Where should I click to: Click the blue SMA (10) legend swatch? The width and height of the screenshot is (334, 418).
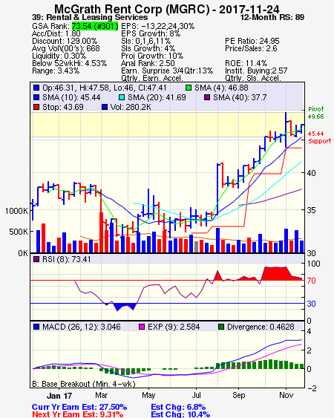pyautogui.click(x=36, y=97)
